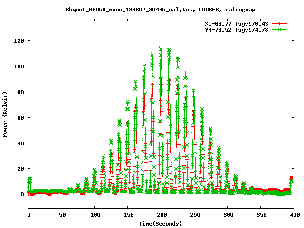
Task: Click the Time(Seconds) x-axis label
Action: tap(161, 223)
